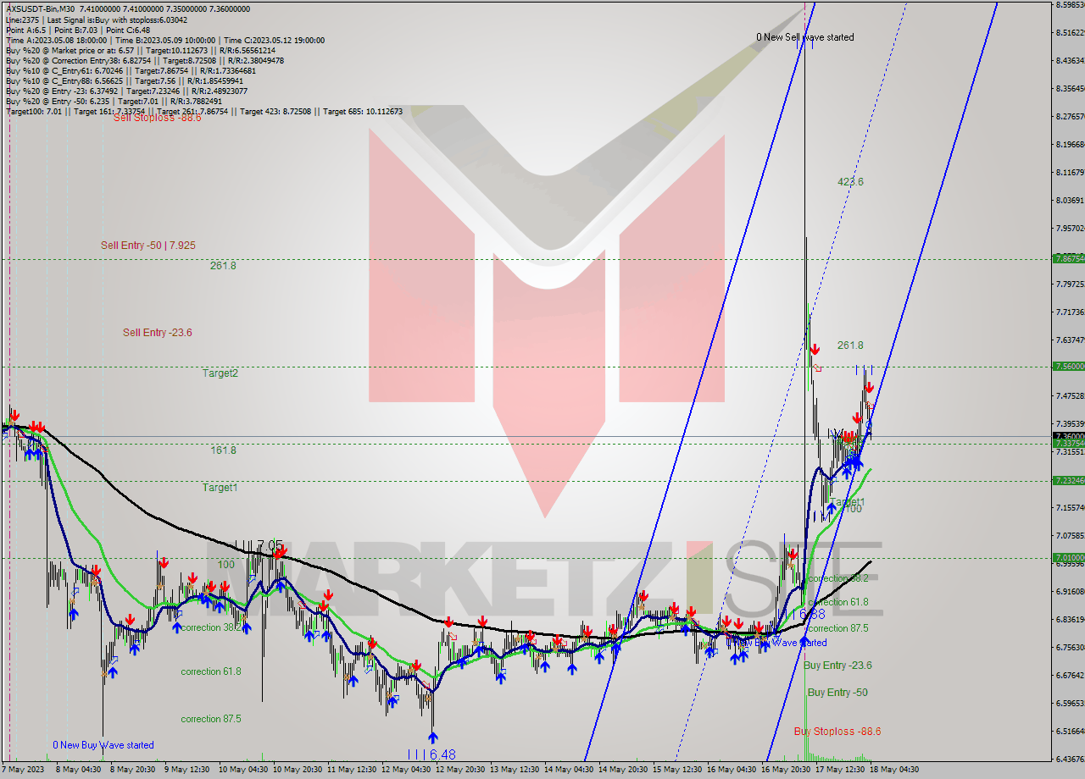Click the '16 May 04:30' time axis label
This screenshot has height=779, width=1085.
point(732,770)
